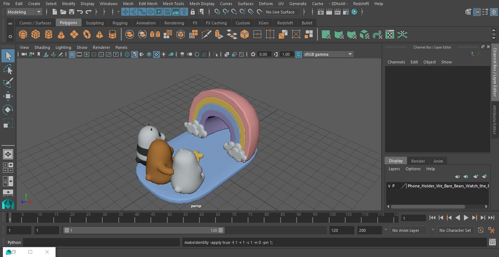Toggle the sRGB gamma view transform button
This screenshot has height=257, width=499.
pyautogui.click(x=298, y=54)
